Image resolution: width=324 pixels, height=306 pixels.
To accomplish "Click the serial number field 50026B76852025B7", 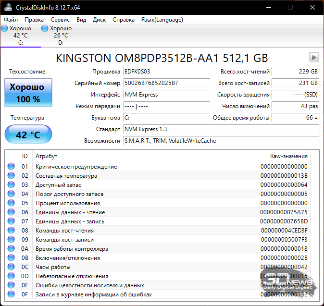I will click(x=166, y=83).
